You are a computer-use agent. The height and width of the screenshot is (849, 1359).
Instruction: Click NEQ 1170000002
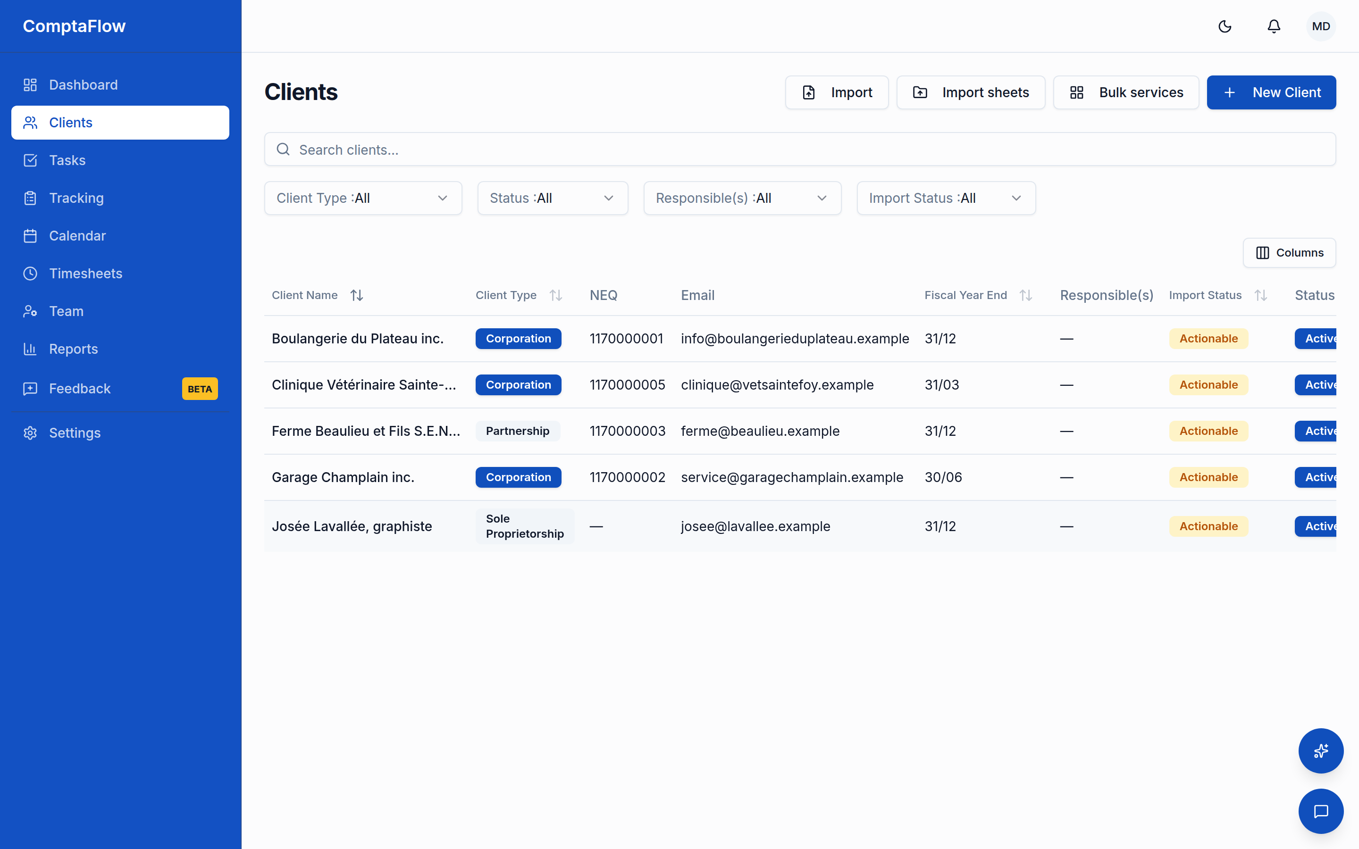[x=627, y=477]
